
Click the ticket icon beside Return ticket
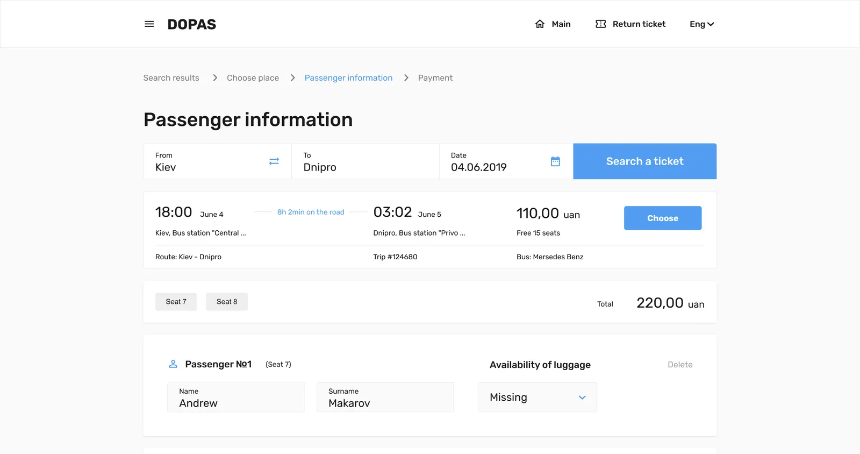(x=600, y=24)
